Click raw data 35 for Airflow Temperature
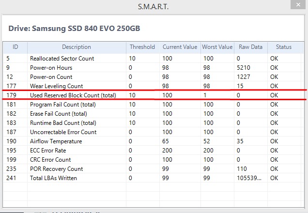308x213 pixels. 240,141
